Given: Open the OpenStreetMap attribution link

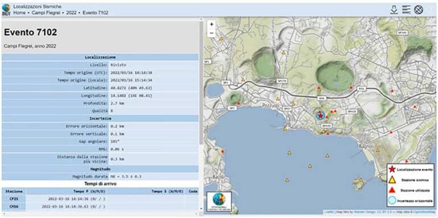Looking at the screenshot, I should click(424, 212).
